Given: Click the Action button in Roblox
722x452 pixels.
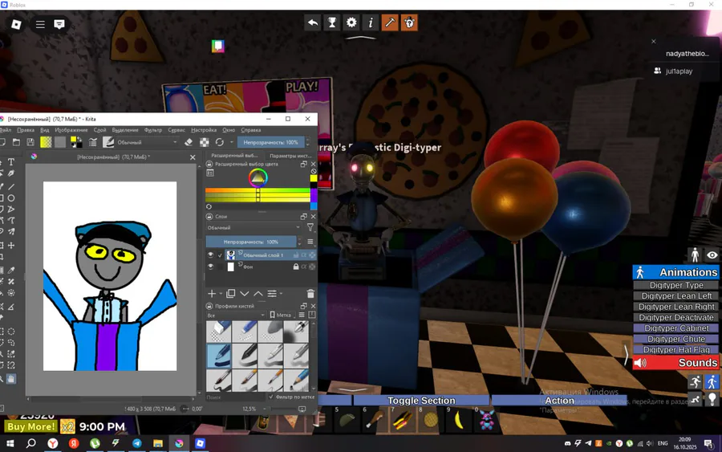Looking at the screenshot, I should click(559, 401).
